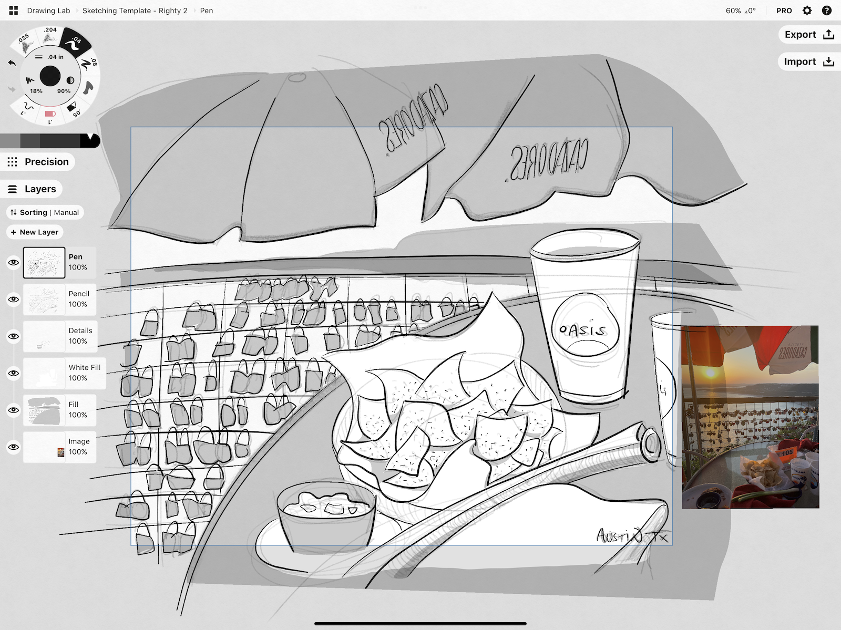Open zoom and rotation 60% indicator
The width and height of the screenshot is (841, 630).
741,11
